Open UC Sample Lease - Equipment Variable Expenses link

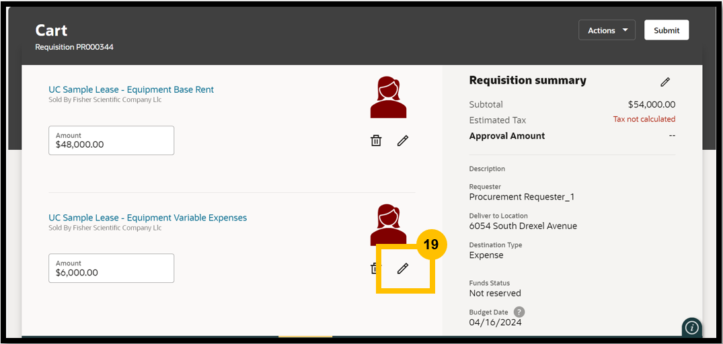(x=147, y=218)
